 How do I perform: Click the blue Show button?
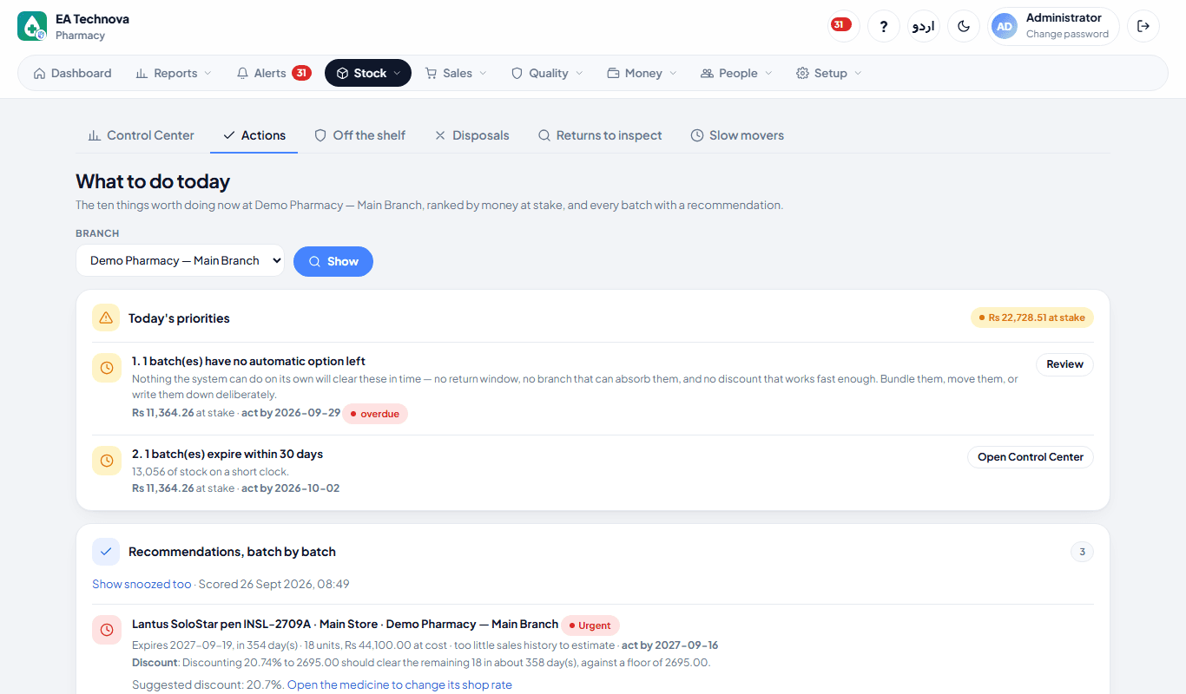click(x=333, y=261)
